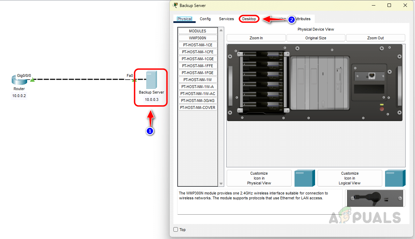Click the Backup Server window title icon

click(x=175, y=5)
